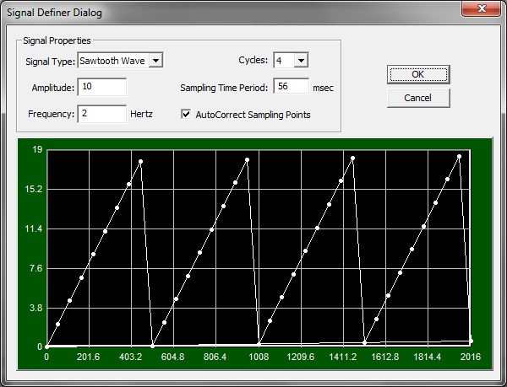Click the y-axis label 11.4
Image resolution: width=507 pixels, height=387 pixels.
(34, 229)
